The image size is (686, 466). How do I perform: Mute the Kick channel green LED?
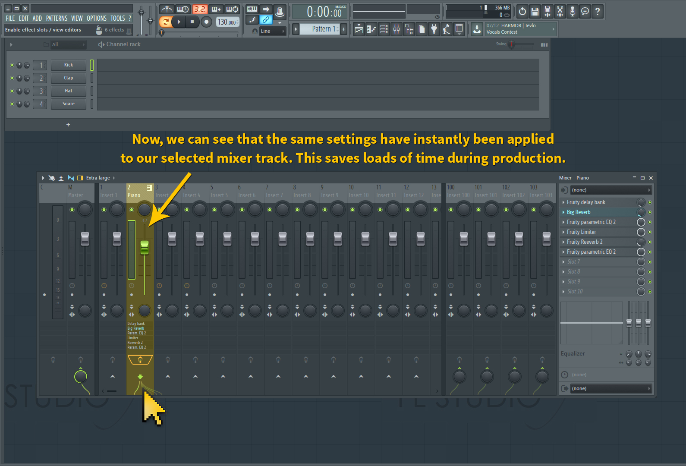(x=12, y=65)
